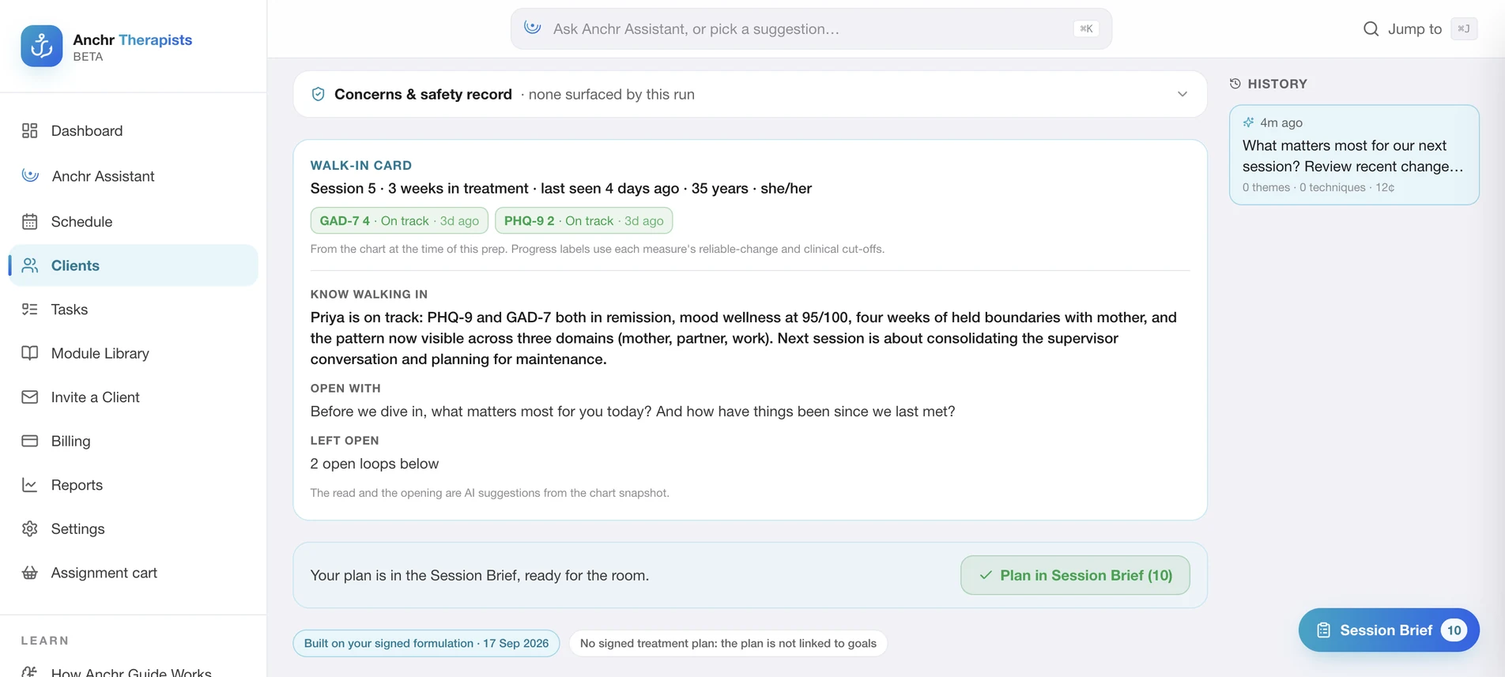Viewport: 1505px width, 677px height.
Task: Click the Walk-in Card heading
Action: click(361, 165)
